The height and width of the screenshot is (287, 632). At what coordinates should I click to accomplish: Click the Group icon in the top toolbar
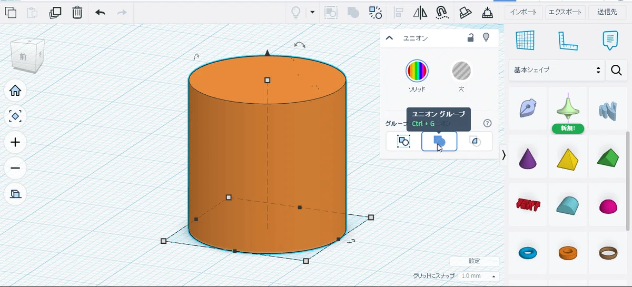tap(331, 12)
